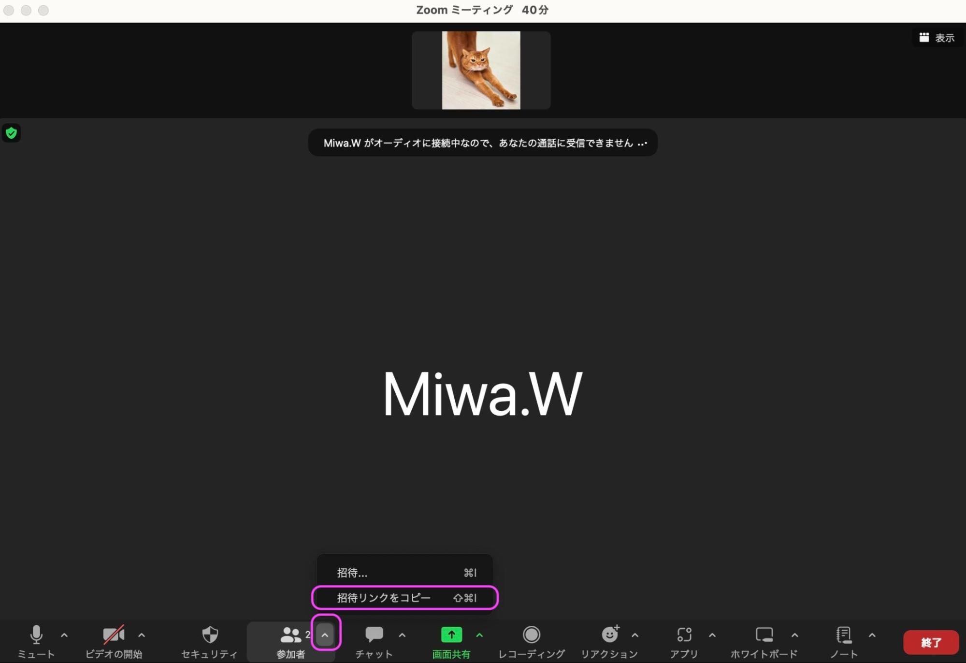Start recording with the Recording icon
This screenshot has width=966, height=663.
[531, 634]
